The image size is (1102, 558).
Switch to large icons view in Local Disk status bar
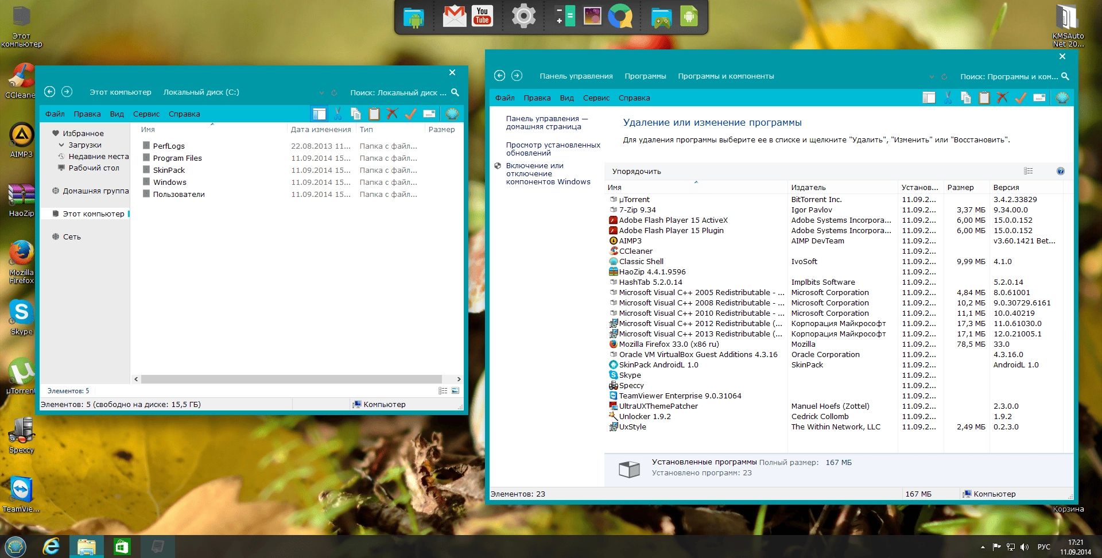(x=455, y=391)
